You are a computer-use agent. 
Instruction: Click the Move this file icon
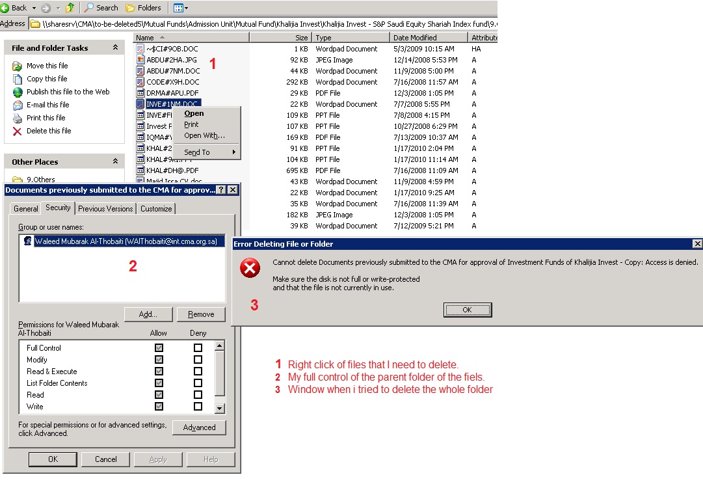(x=17, y=66)
